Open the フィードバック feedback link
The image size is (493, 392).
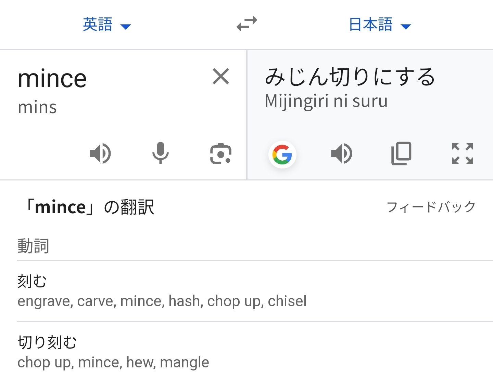coord(431,207)
